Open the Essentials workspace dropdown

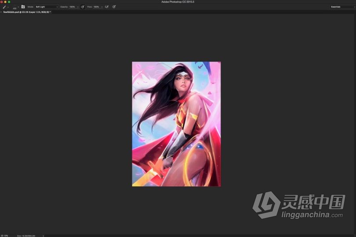[343, 7]
